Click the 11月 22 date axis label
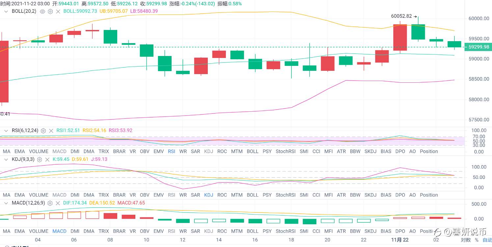492x247 pixels. [x=400, y=240]
